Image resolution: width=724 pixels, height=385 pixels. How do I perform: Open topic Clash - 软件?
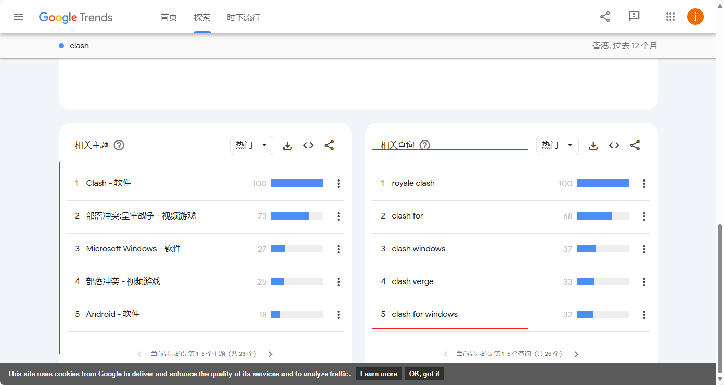(x=109, y=183)
